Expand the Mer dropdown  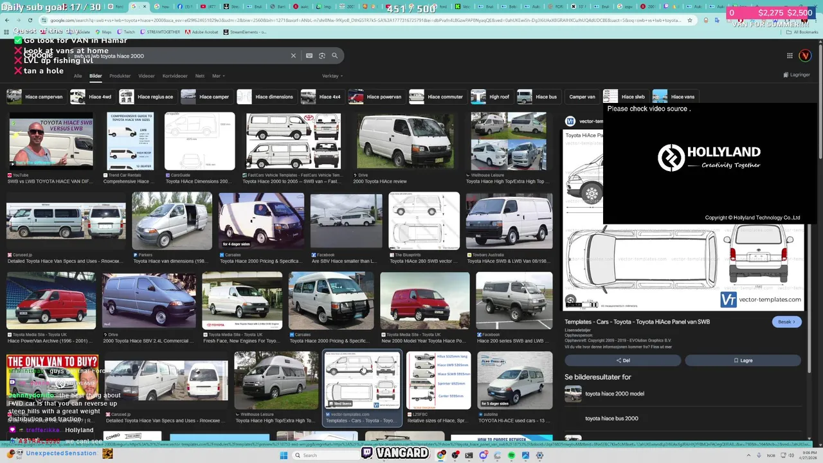pyautogui.click(x=218, y=76)
